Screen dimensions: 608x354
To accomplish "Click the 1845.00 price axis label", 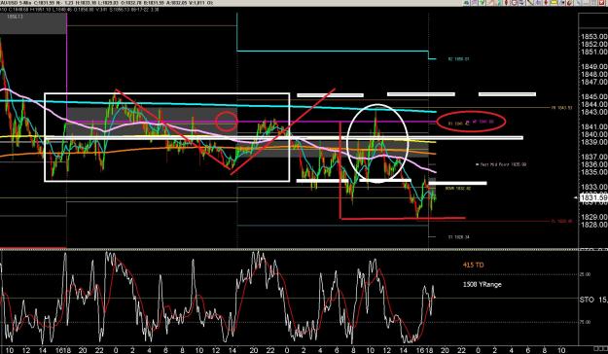I will [x=593, y=97].
